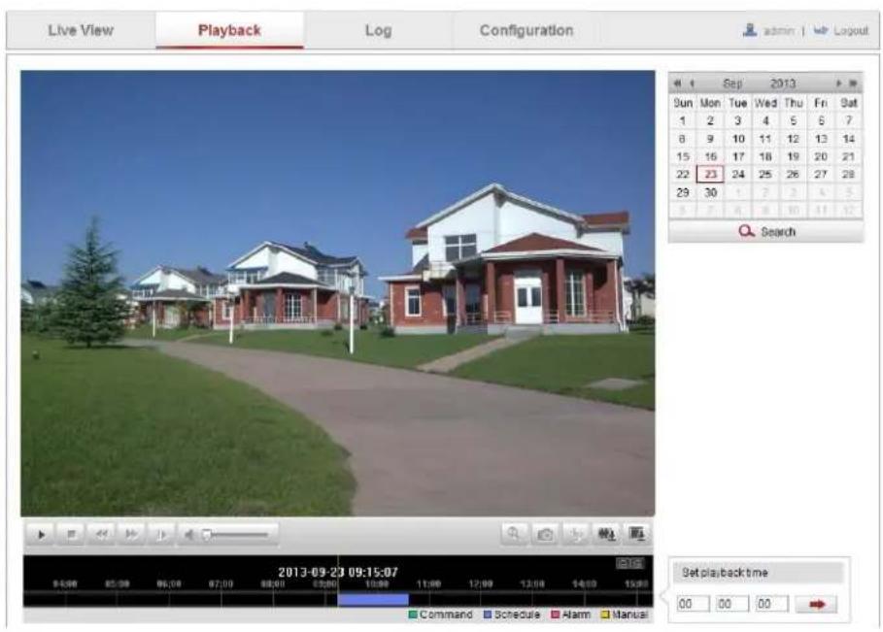Click the Alarm legend swatch

pos(556,615)
